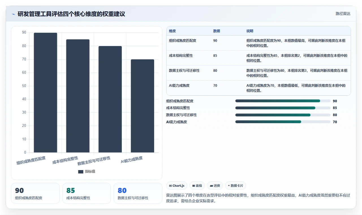Click the 50 y-axis tick label

click(24, 86)
